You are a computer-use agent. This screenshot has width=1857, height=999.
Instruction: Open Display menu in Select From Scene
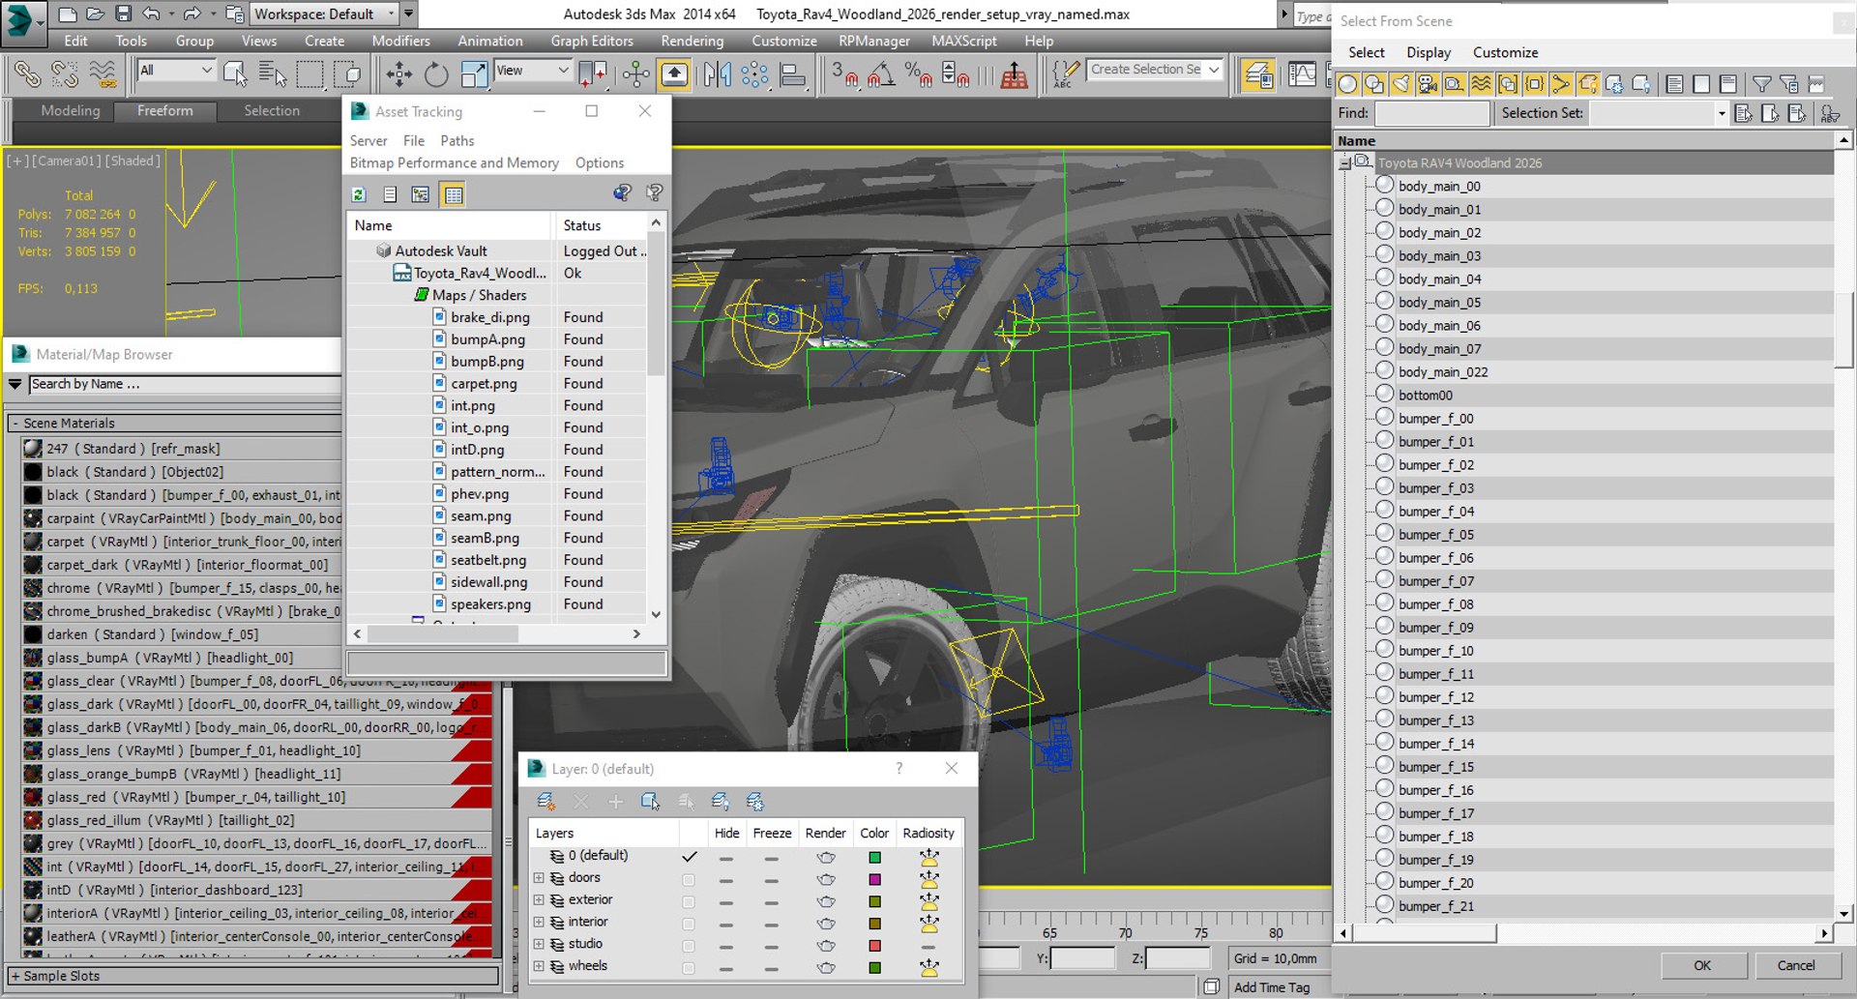1429,52
